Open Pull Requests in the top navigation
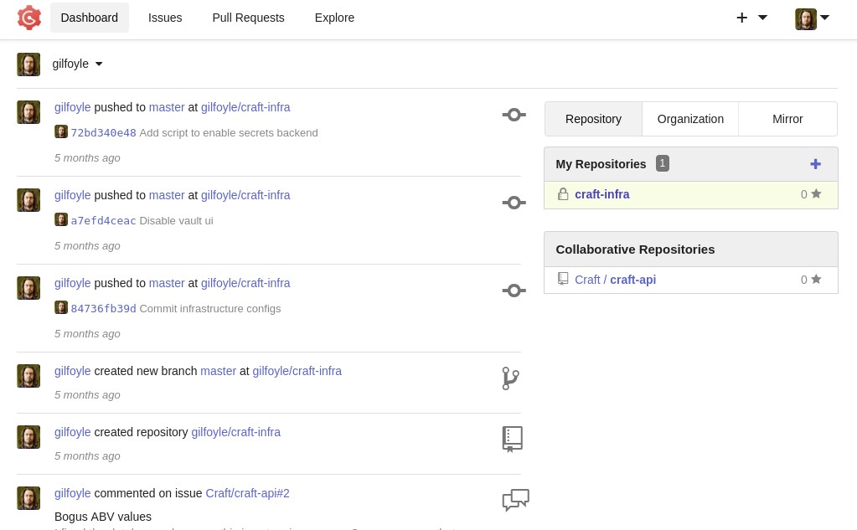Viewport: 857px width, 530px height. click(248, 18)
